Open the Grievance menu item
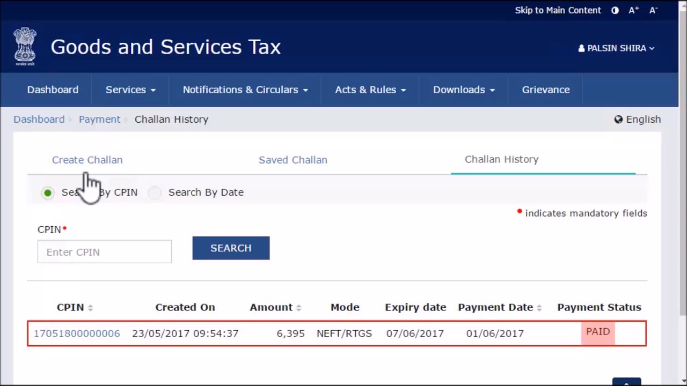The image size is (687, 386). click(x=546, y=90)
